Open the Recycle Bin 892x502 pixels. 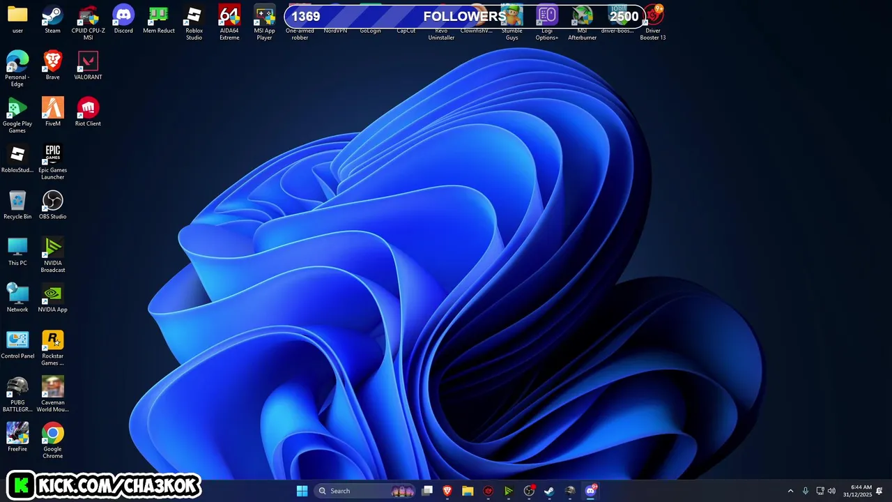17,201
